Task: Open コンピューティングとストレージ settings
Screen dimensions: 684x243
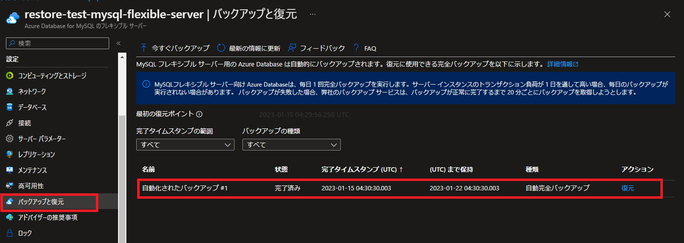Action: click(x=52, y=76)
